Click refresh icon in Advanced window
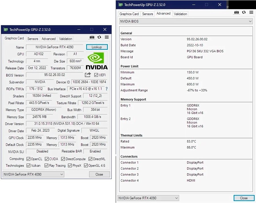This screenshot has width=256, height=203. (x=244, y=12)
